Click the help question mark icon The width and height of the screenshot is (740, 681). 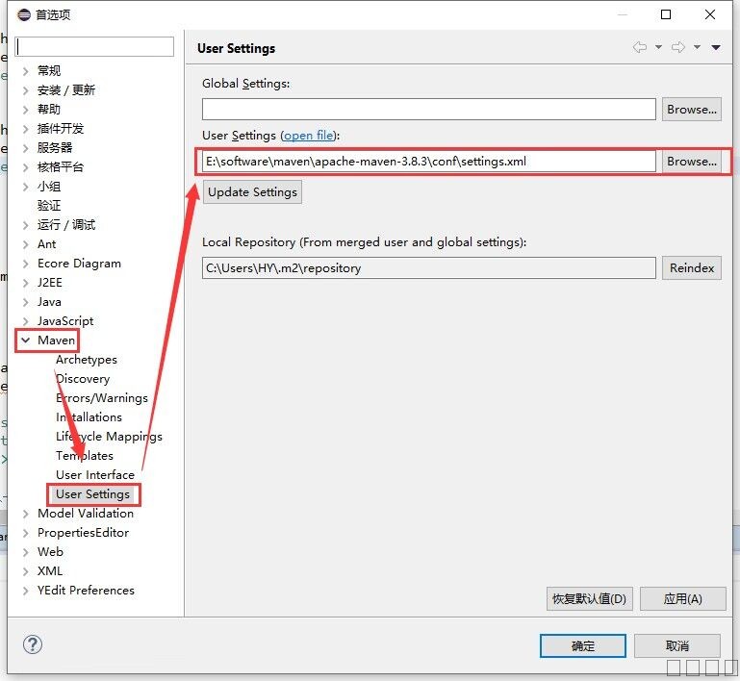[x=34, y=645]
